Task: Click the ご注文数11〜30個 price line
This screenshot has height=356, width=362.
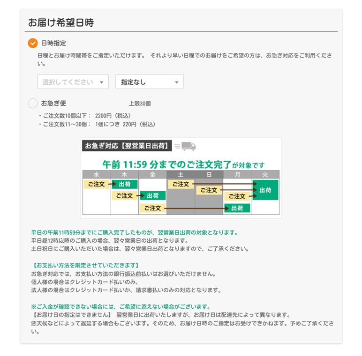Action: pyautogui.click(x=97, y=124)
